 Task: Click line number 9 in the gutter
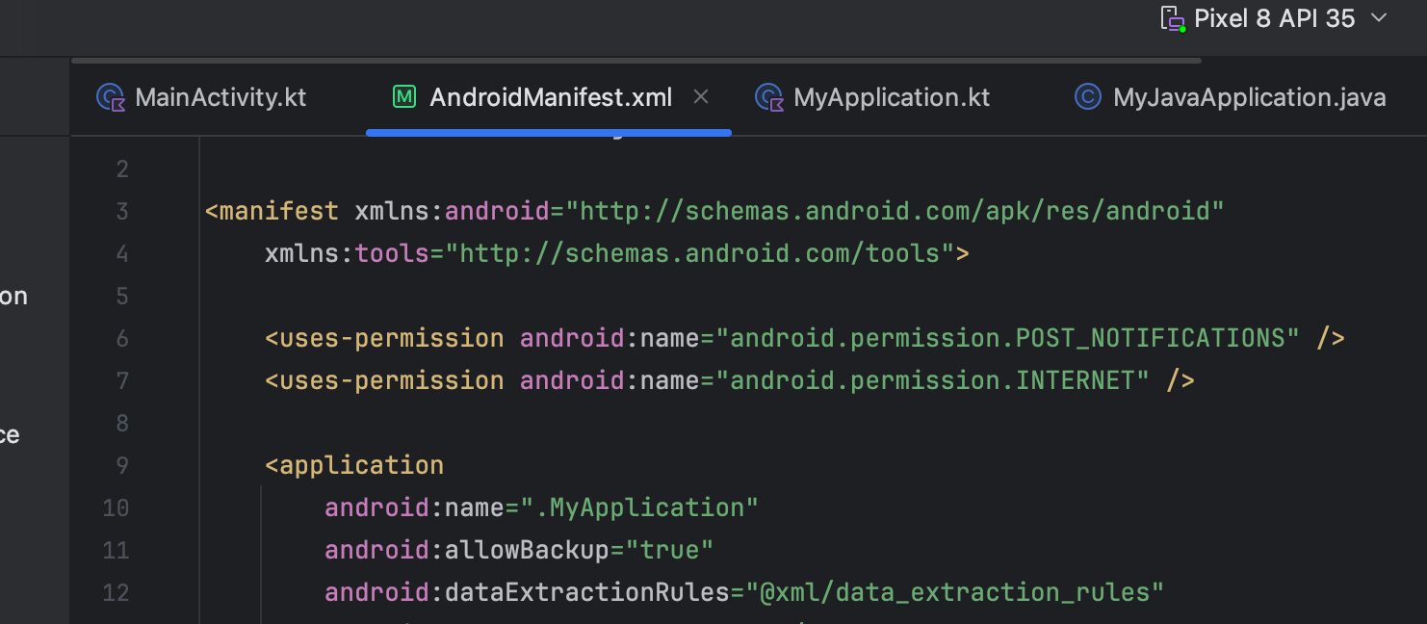tap(121, 466)
